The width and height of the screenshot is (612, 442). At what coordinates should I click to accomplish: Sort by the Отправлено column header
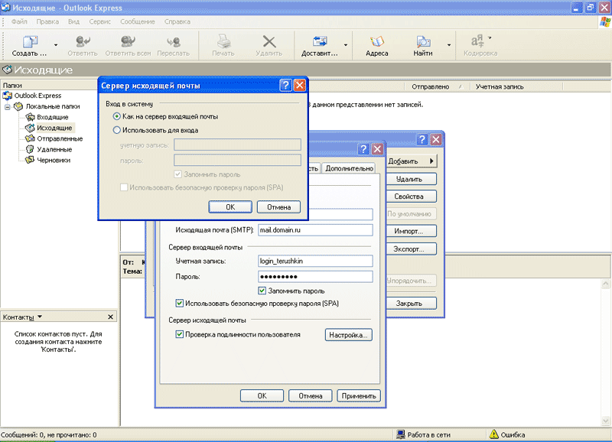point(437,86)
